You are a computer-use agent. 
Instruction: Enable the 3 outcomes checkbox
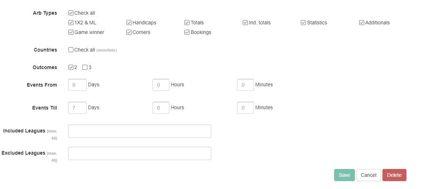85,67
